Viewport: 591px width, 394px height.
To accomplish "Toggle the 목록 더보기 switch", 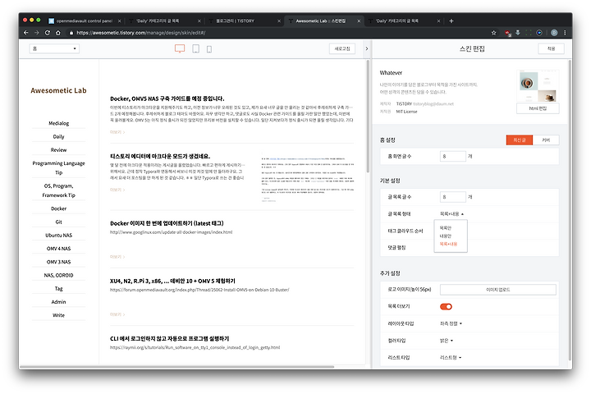I will coord(446,306).
